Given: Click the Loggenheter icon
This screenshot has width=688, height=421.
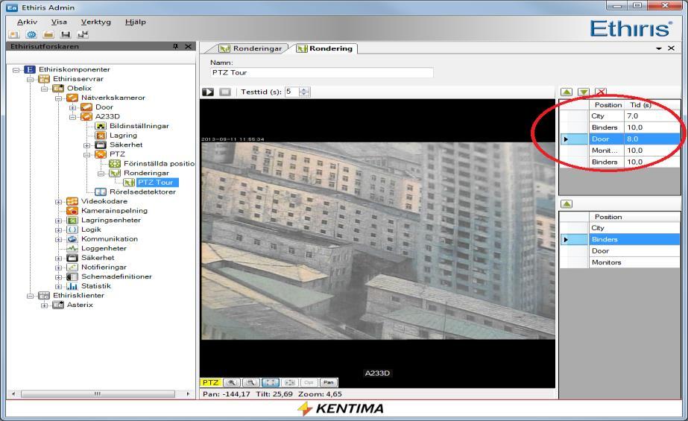Looking at the screenshot, I should point(72,248).
